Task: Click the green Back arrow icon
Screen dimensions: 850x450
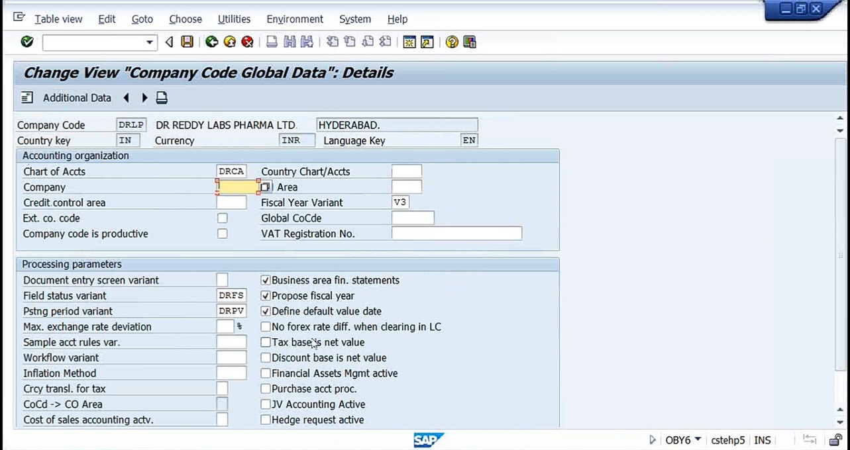Action: click(211, 42)
